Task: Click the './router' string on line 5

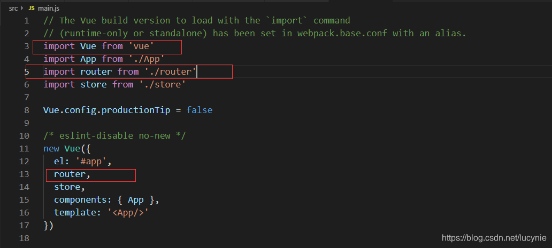Action: point(171,71)
